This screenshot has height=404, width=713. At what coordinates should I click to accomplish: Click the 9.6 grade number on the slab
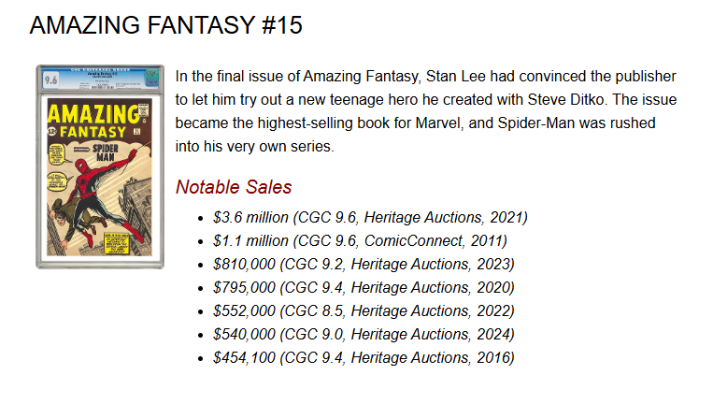[x=50, y=81]
